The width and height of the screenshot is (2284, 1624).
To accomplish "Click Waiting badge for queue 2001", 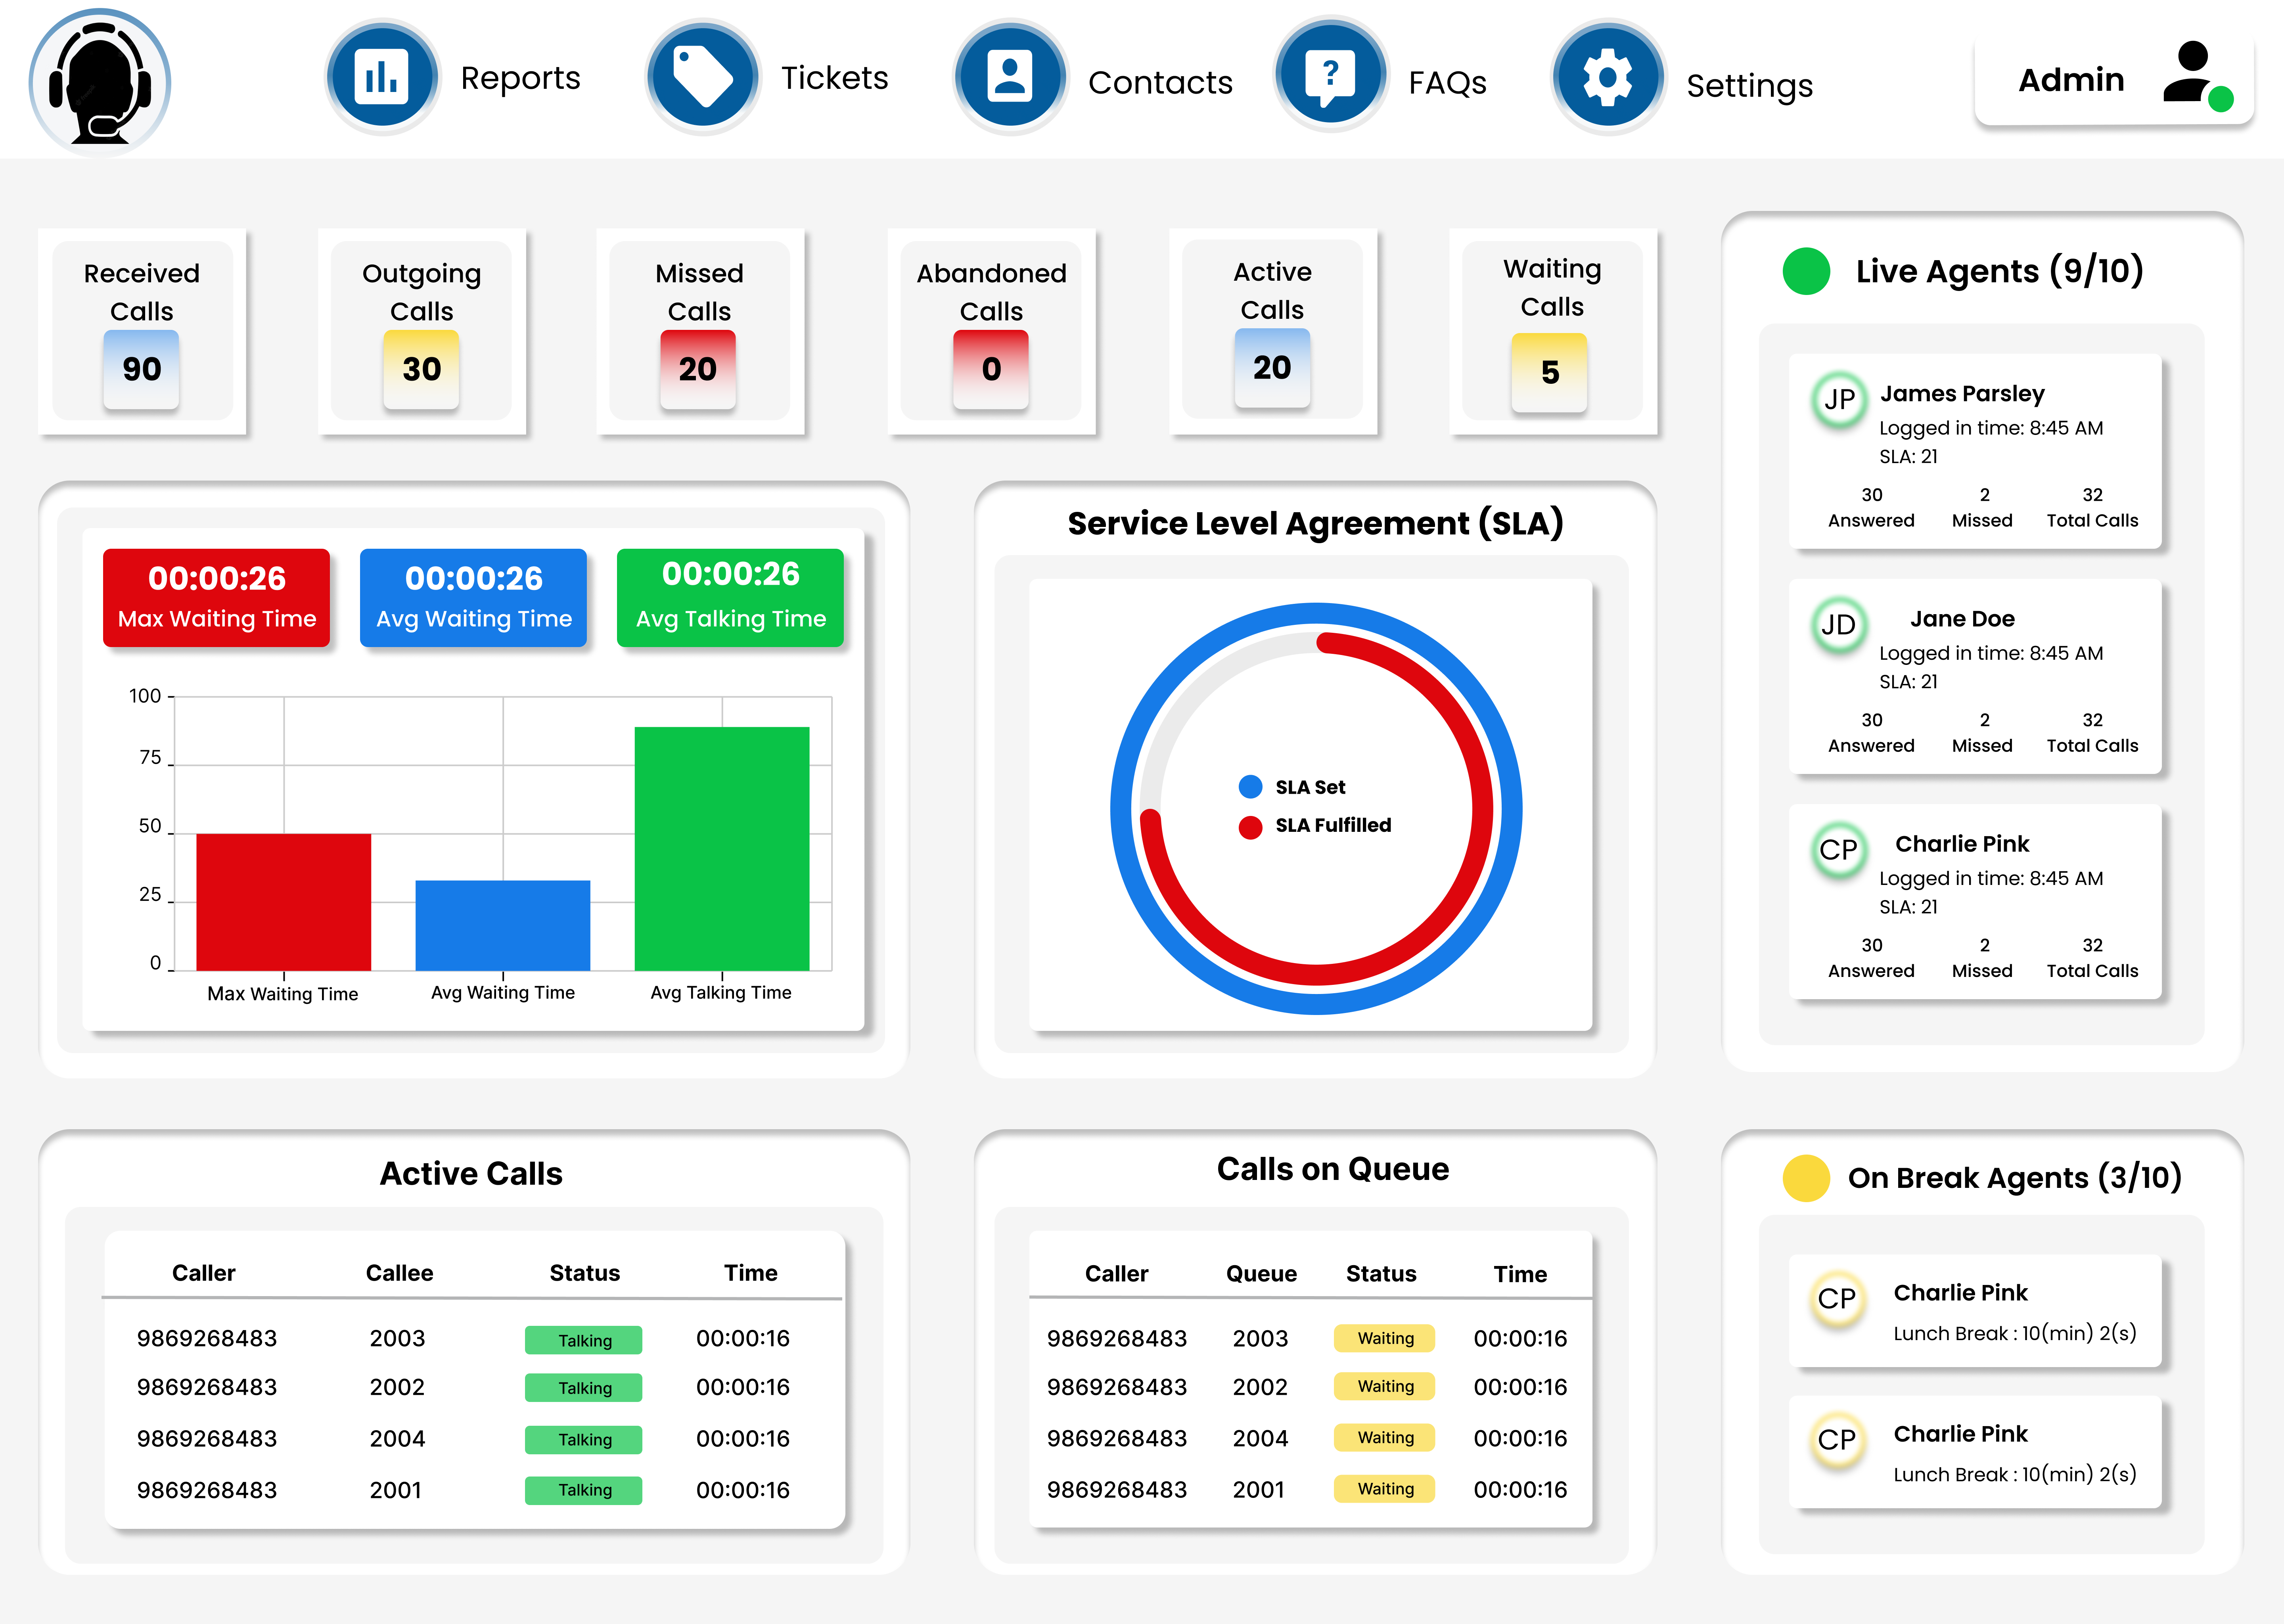I will (x=1385, y=1489).
